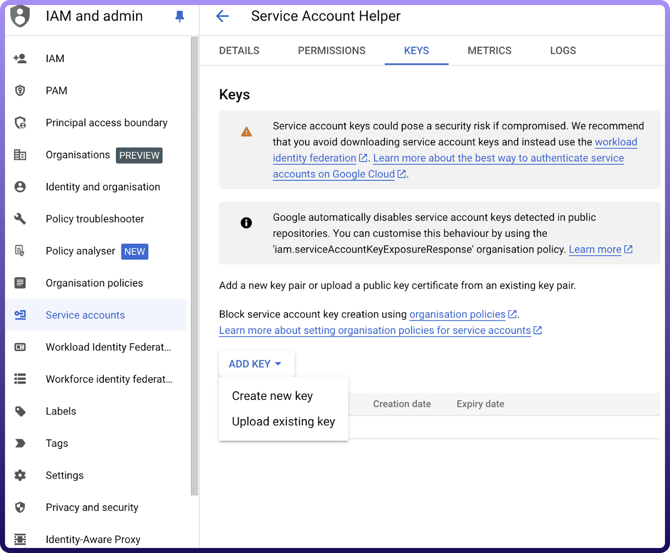Expand the ADD KEY dropdown

pyautogui.click(x=256, y=364)
